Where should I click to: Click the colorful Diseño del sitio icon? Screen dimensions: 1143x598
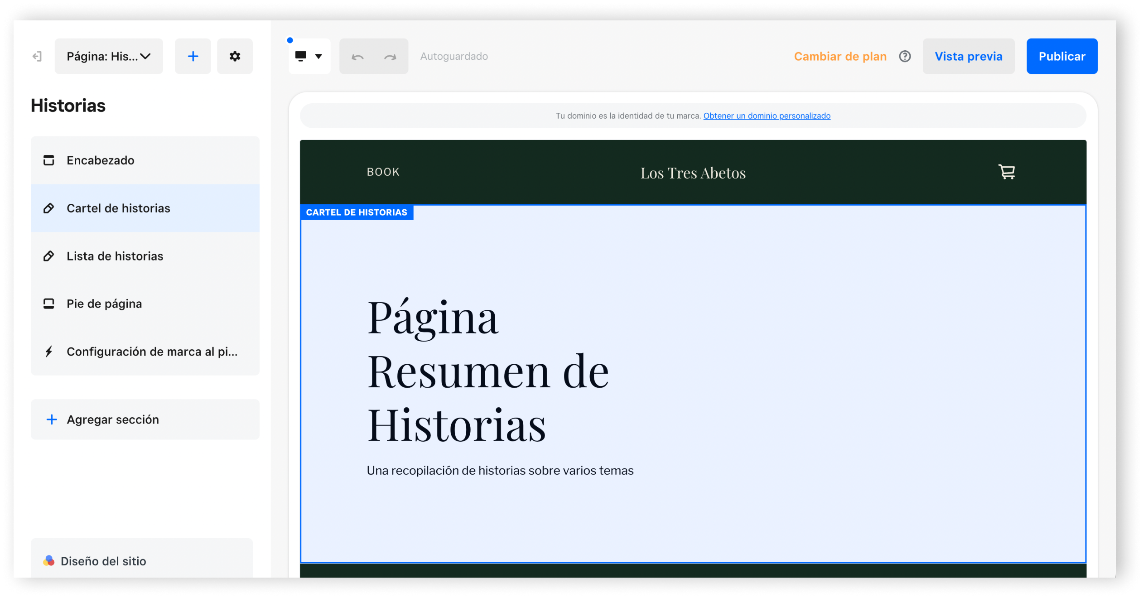[49, 561]
